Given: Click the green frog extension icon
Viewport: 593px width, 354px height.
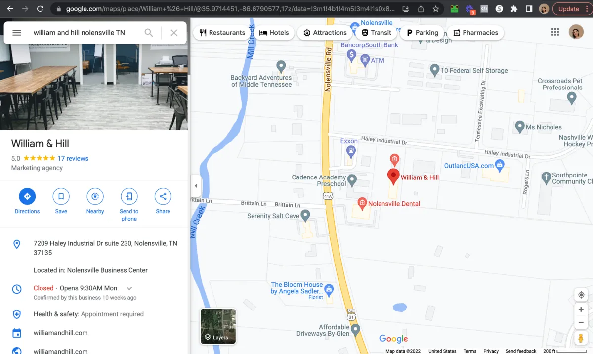Looking at the screenshot, I should pyautogui.click(x=455, y=9).
